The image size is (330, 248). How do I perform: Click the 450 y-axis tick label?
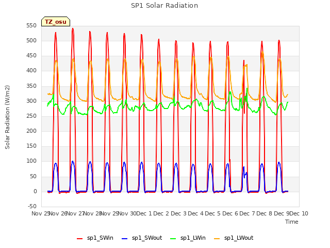pos(31,56)
